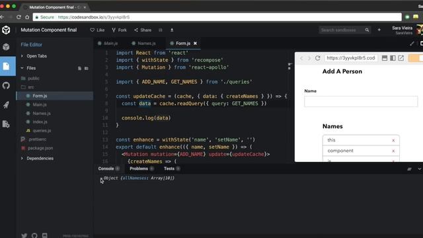Clear the console output icon
423x238 pixels.
click(409, 169)
